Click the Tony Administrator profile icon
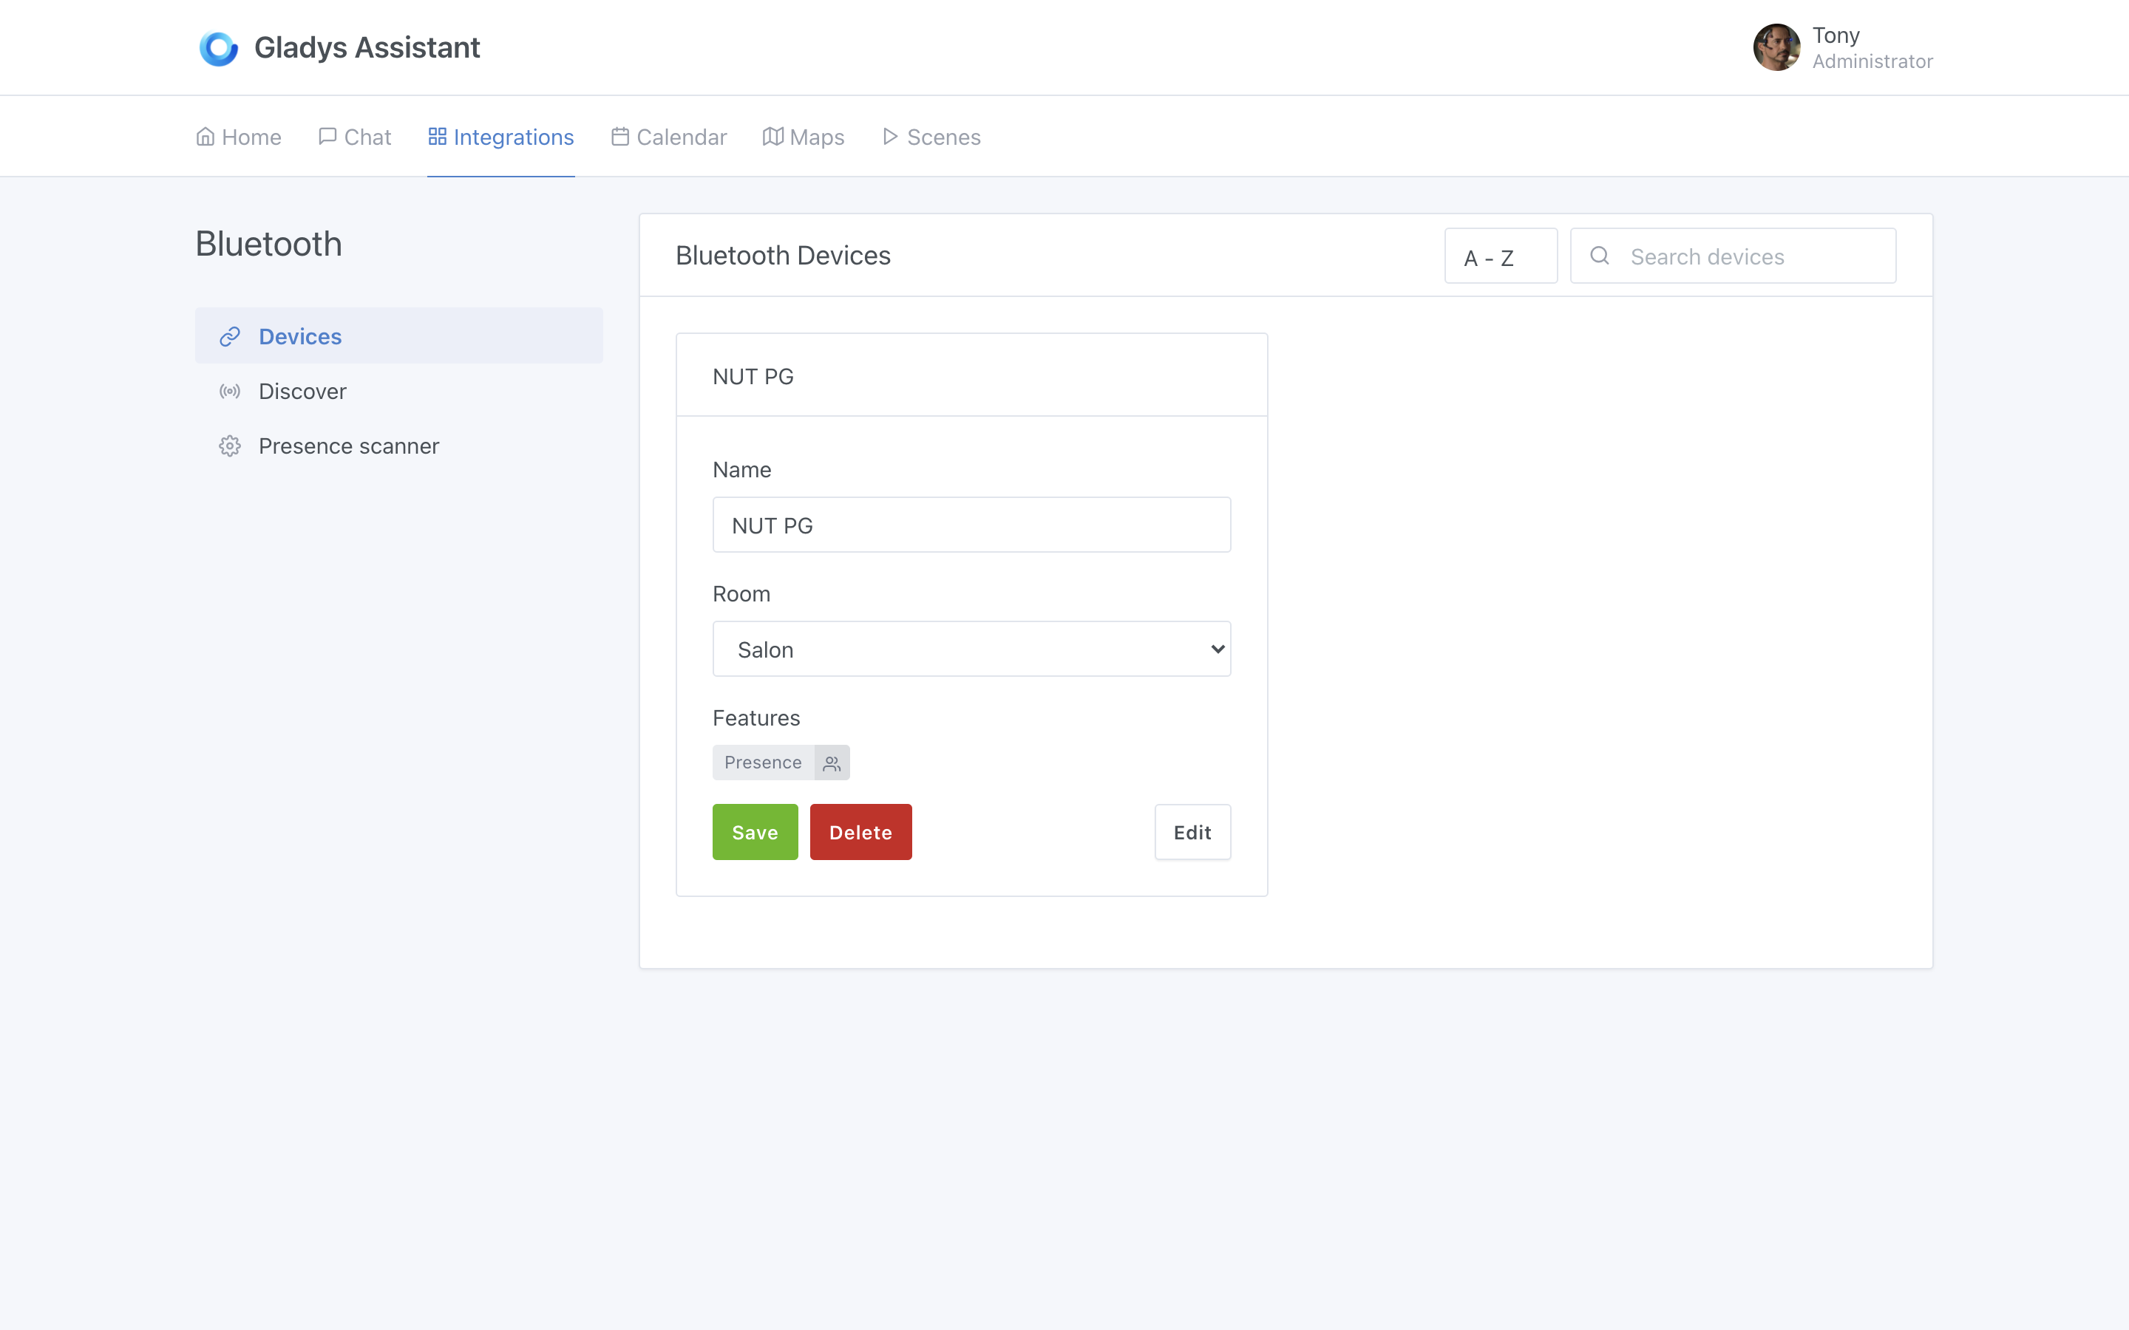Screen dimensions: 2129x1330 1778,47
